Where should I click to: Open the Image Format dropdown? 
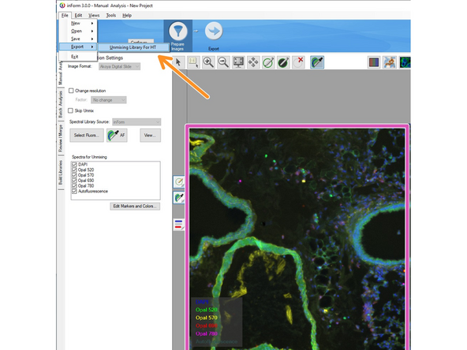pyautogui.click(x=119, y=66)
